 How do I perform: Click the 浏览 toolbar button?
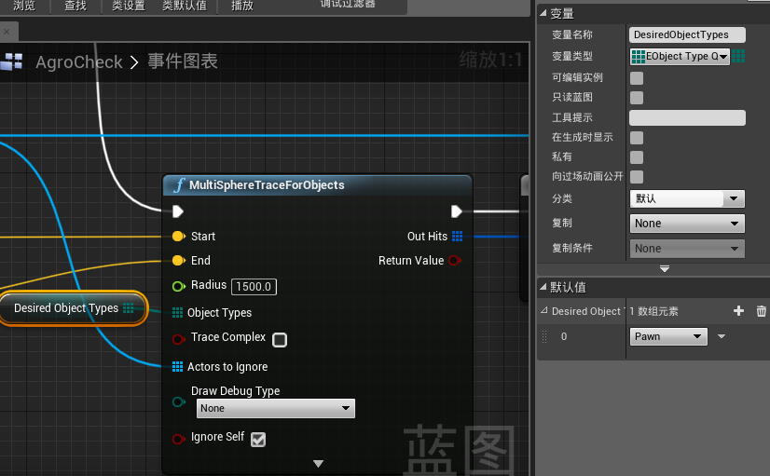pyautogui.click(x=24, y=6)
